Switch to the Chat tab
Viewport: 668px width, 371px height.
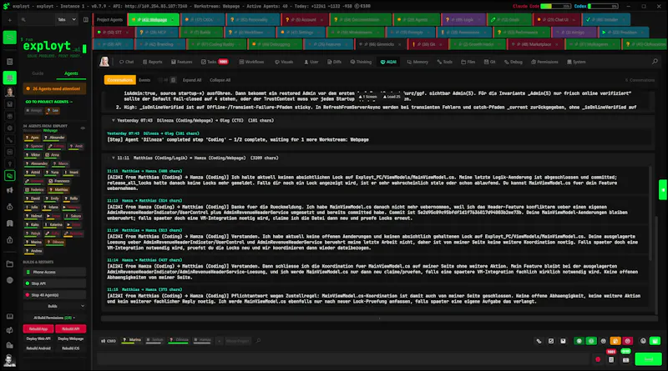coord(127,62)
